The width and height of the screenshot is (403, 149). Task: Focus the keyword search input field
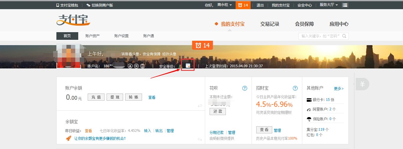point(324,36)
